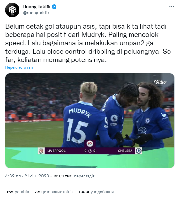Click the blue verified badge icon

point(54,7)
